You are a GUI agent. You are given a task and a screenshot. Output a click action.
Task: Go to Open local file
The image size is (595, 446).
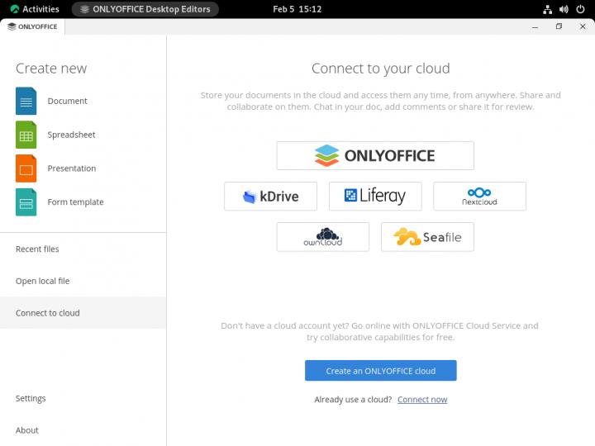(43, 282)
